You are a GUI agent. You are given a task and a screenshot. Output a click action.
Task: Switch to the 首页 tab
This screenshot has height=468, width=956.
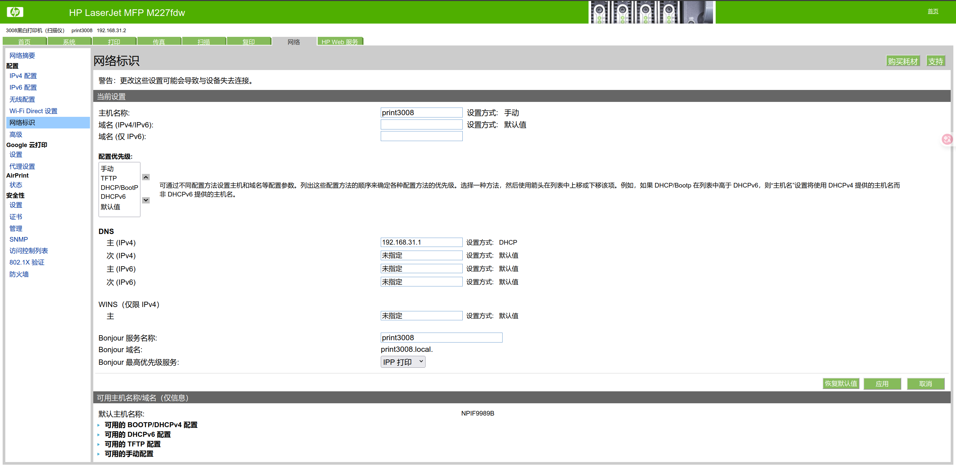(25, 41)
